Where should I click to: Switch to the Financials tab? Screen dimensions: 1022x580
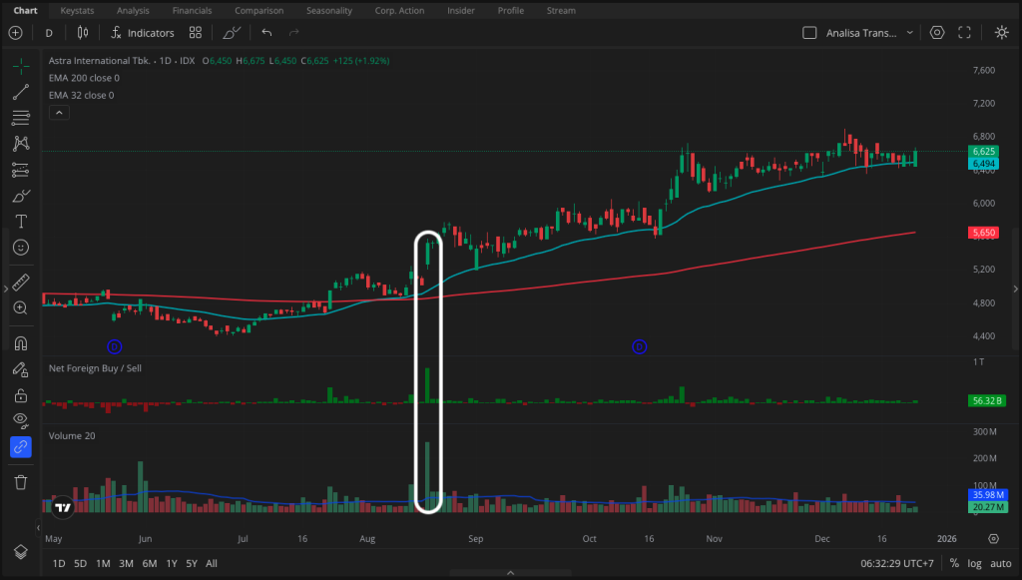tap(192, 10)
